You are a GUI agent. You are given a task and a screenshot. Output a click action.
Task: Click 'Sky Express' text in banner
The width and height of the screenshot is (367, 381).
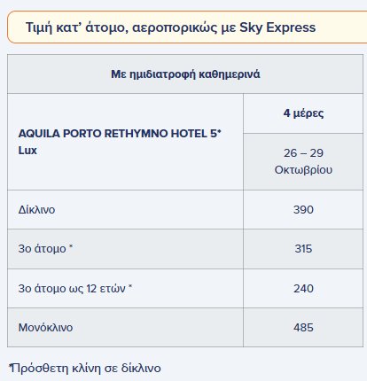pyautogui.click(x=277, y=27)
